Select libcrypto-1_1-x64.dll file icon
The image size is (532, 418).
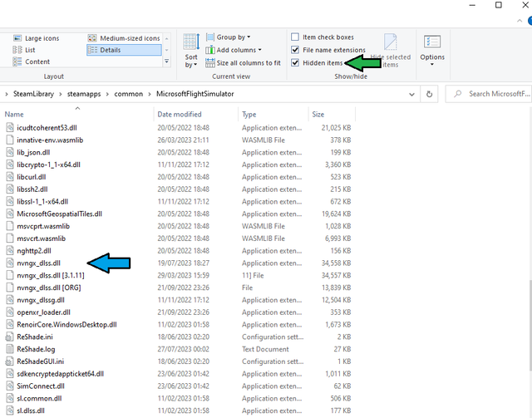click(x=10, y=165)
